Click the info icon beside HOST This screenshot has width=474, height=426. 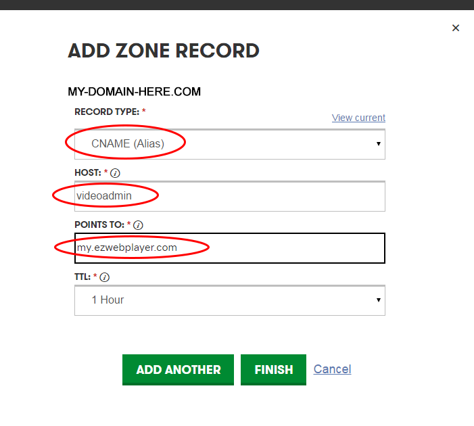point(115,173)
